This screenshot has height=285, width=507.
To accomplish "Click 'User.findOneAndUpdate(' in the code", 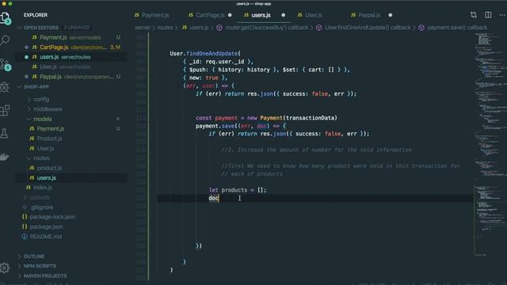I will point(205,53).
